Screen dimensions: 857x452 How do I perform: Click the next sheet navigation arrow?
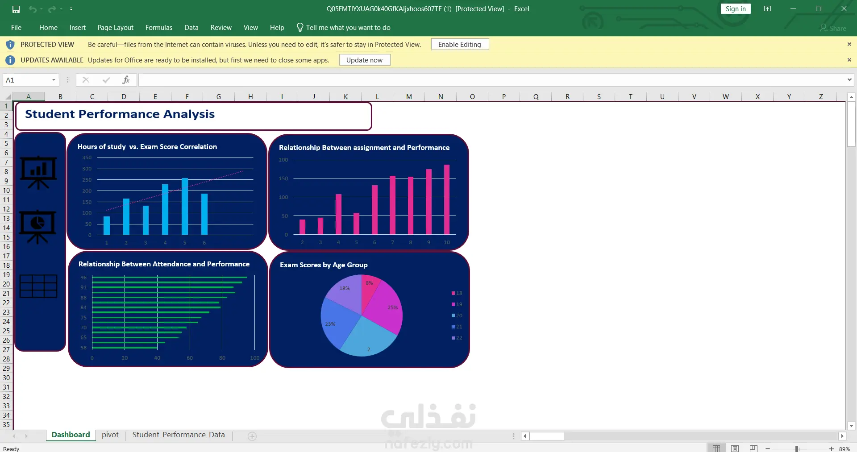click(26, 436)
